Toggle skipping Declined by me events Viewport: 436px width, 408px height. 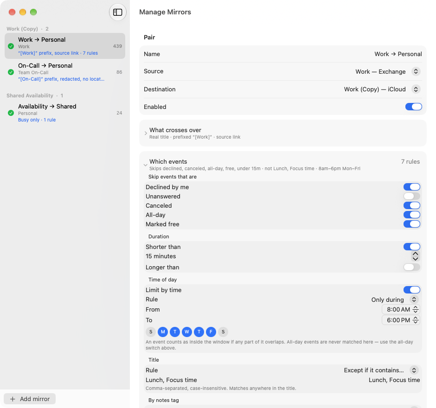tap(412, 187)
